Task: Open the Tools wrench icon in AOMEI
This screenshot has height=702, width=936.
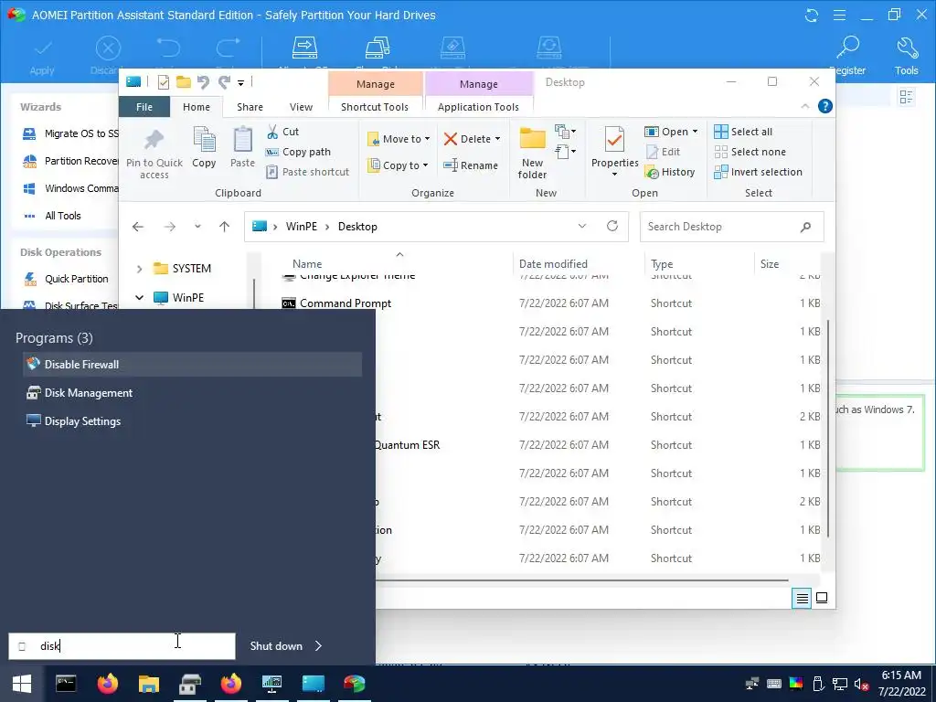Action: point(907,48)
